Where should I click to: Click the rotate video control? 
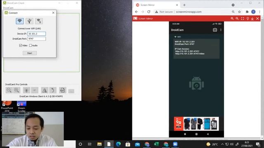[x=53, y=90]
